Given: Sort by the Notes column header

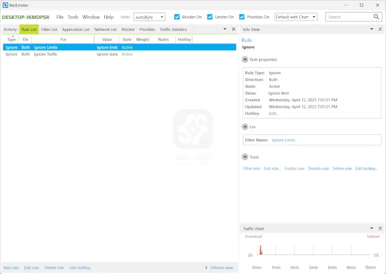Looking at the screenshot, I should (163, 40).
